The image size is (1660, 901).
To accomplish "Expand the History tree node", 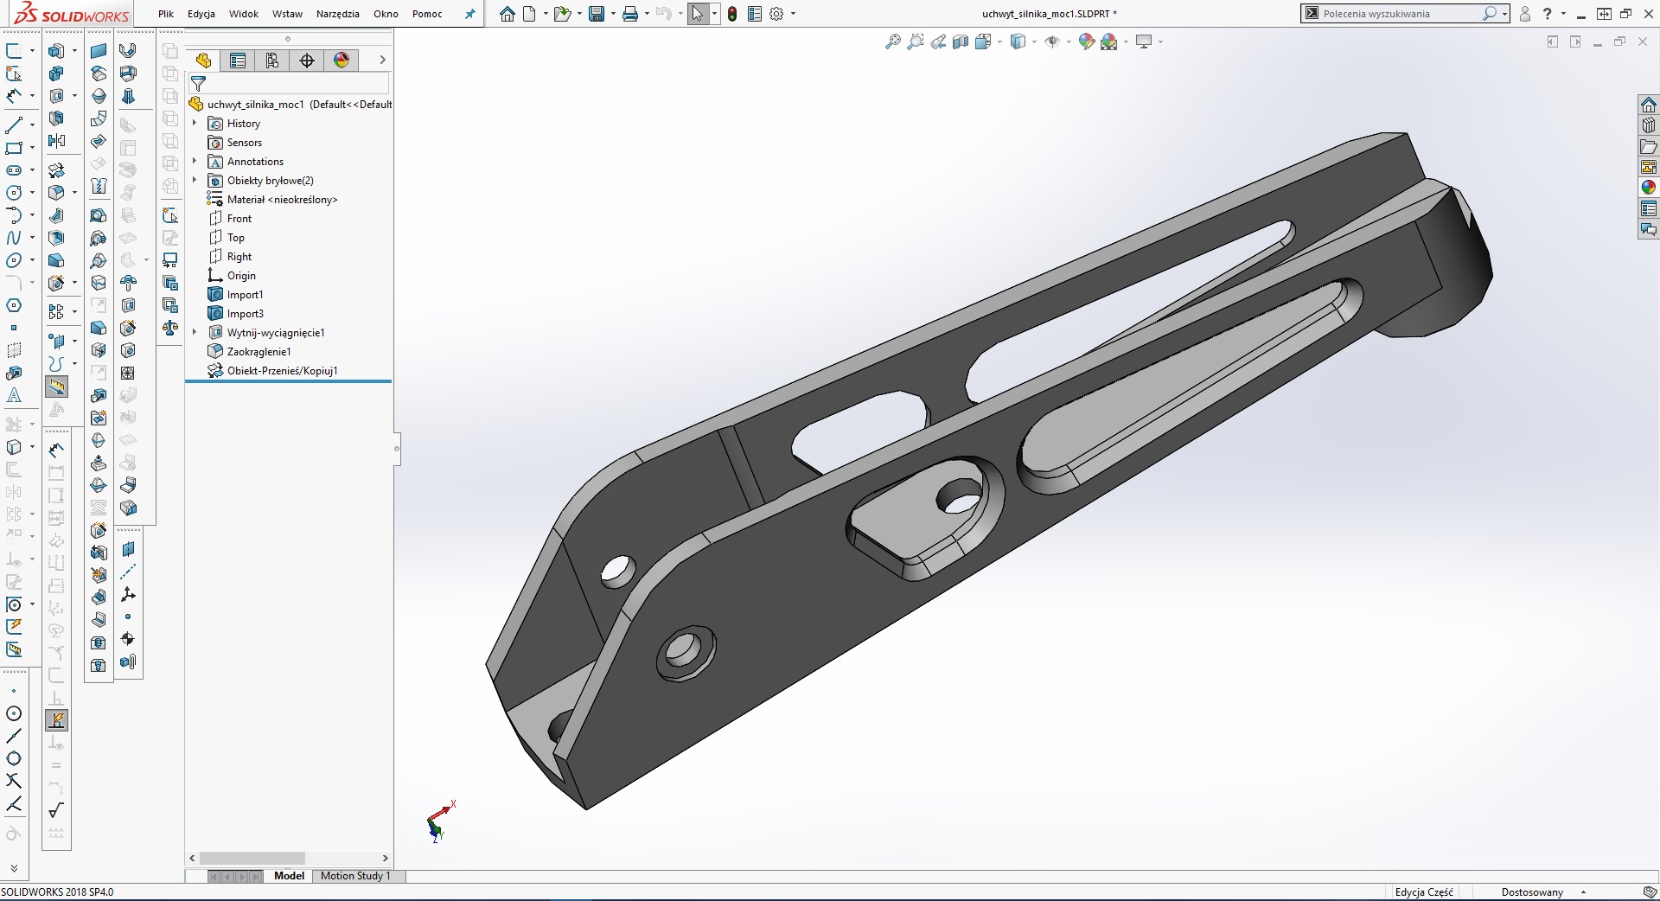I will coord(195,124).
